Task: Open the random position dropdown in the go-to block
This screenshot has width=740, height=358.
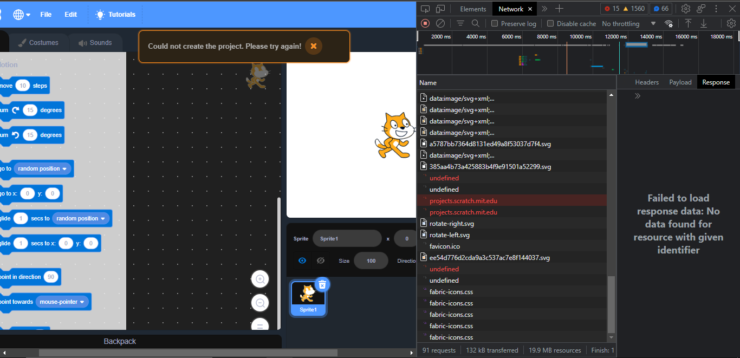Action: click(42, 168)
